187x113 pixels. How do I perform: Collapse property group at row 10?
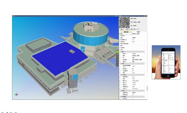click(x=121, y=52)
